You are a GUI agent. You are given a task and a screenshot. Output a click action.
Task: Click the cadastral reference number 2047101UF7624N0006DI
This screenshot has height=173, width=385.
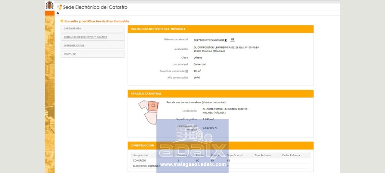(x=209, y=40)
